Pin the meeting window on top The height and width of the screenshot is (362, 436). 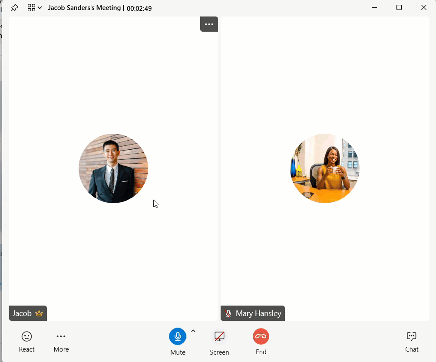tap(14, 8)
